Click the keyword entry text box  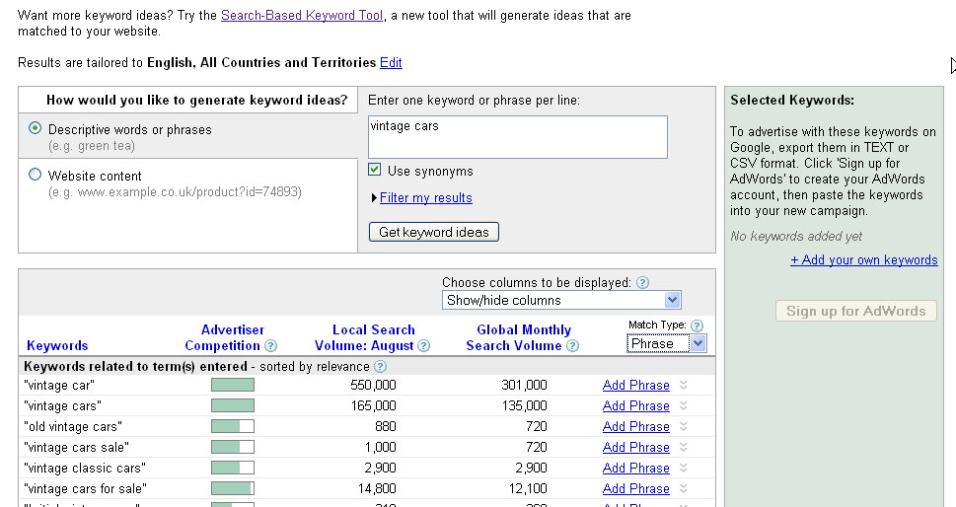[517, 137]
